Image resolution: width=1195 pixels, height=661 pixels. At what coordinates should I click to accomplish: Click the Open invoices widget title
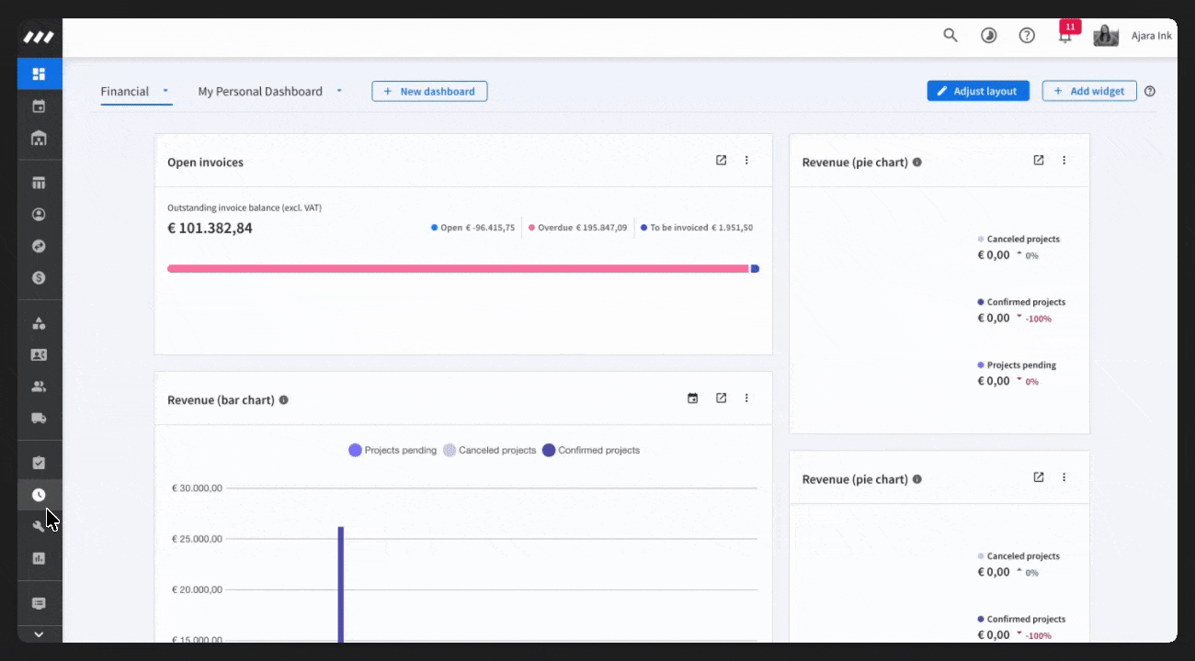(x=205, y=162)
